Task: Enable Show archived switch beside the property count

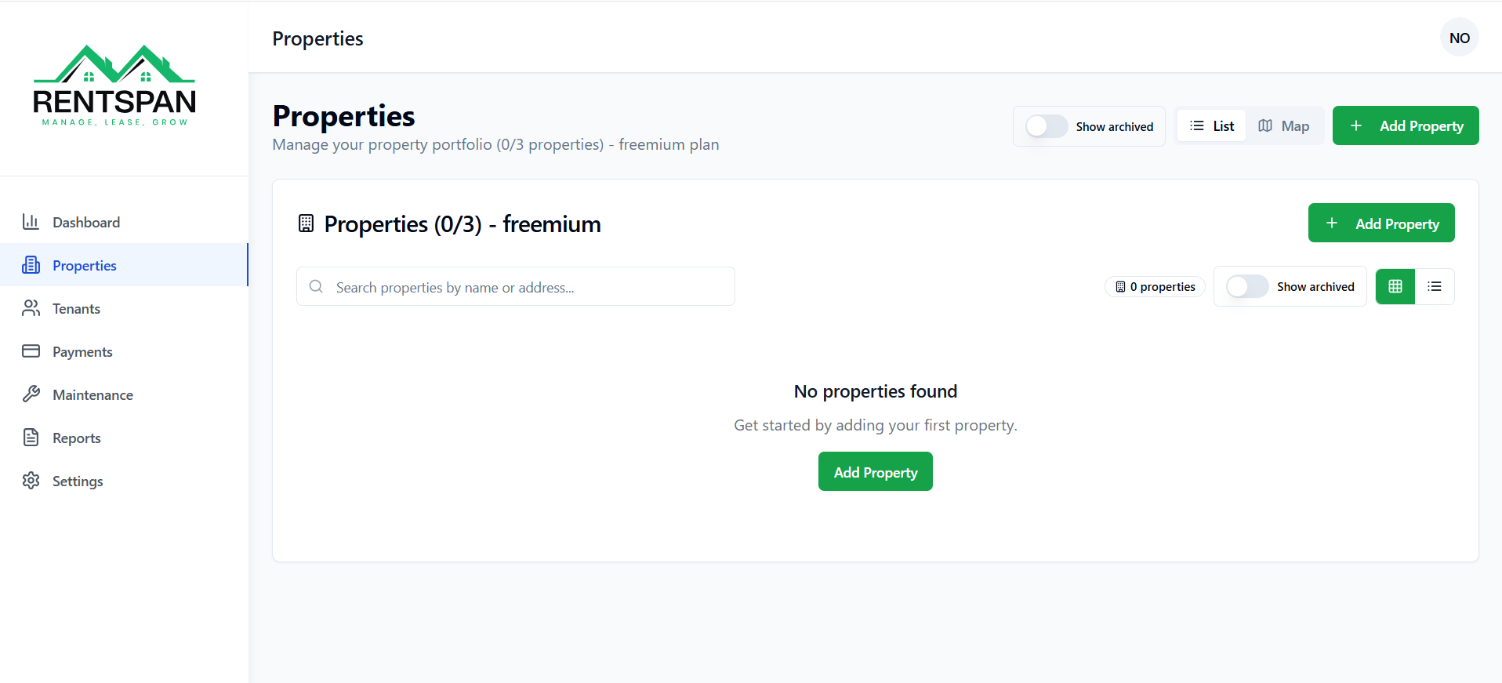Action: 1246,287
